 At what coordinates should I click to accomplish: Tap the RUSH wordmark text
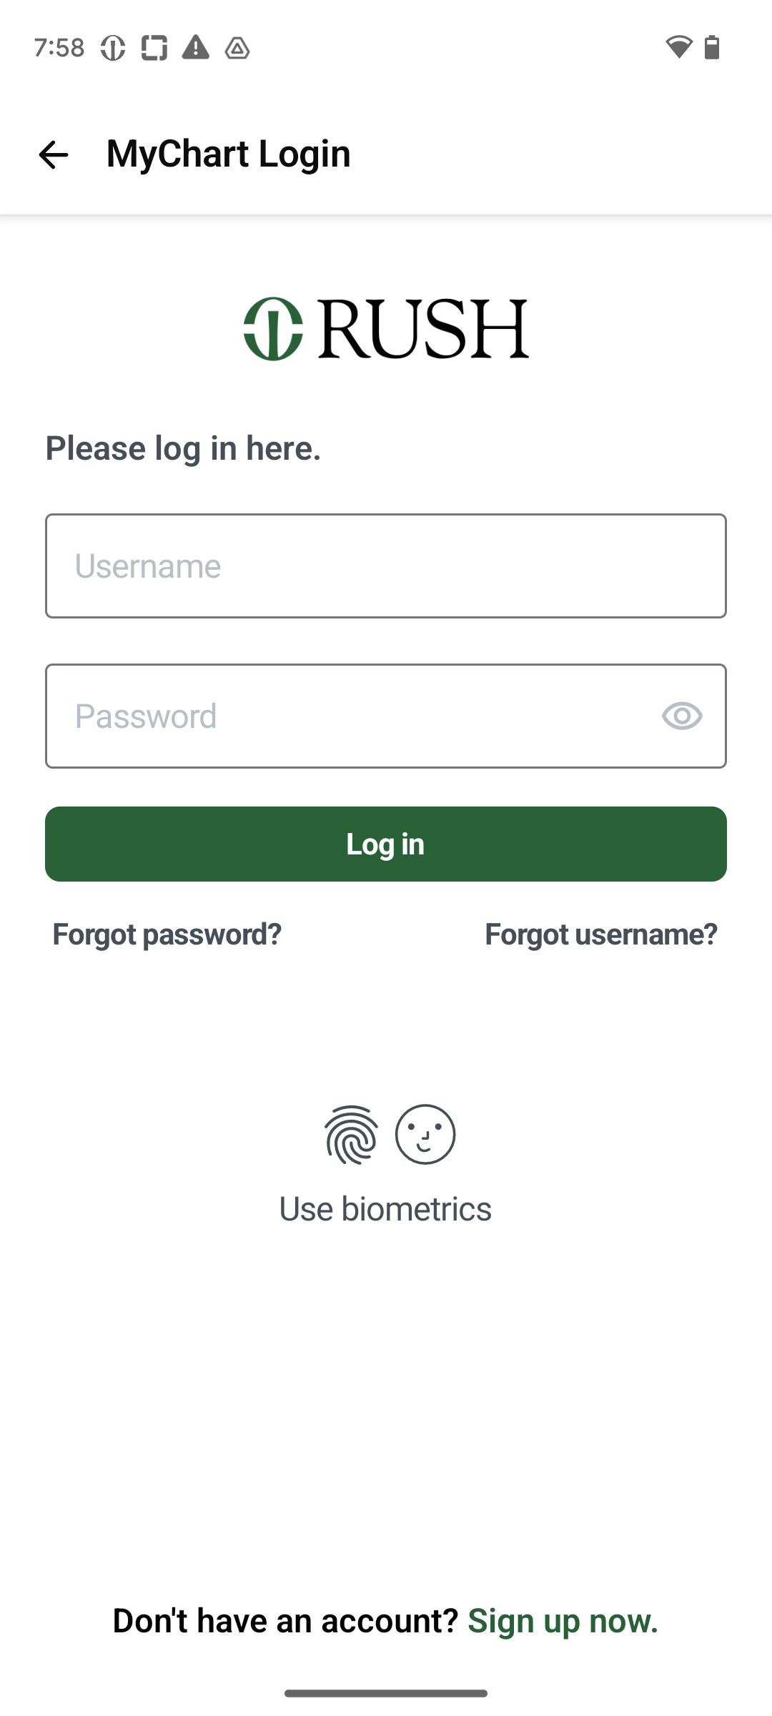(424, 329)
